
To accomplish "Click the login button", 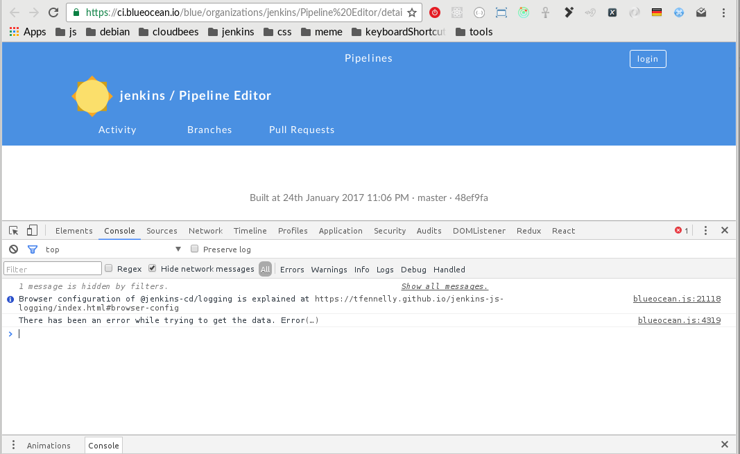I will tap(647, 59).
